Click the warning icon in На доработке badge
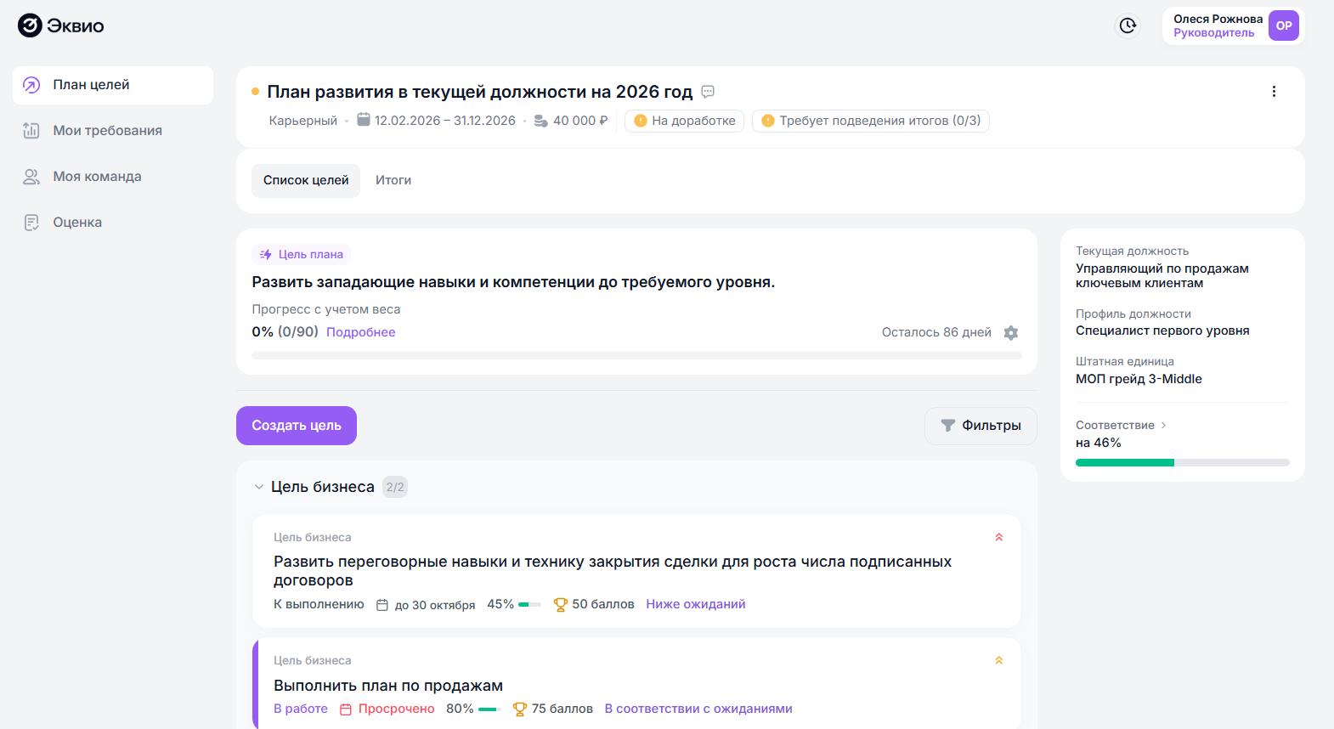 coord(641,121)
